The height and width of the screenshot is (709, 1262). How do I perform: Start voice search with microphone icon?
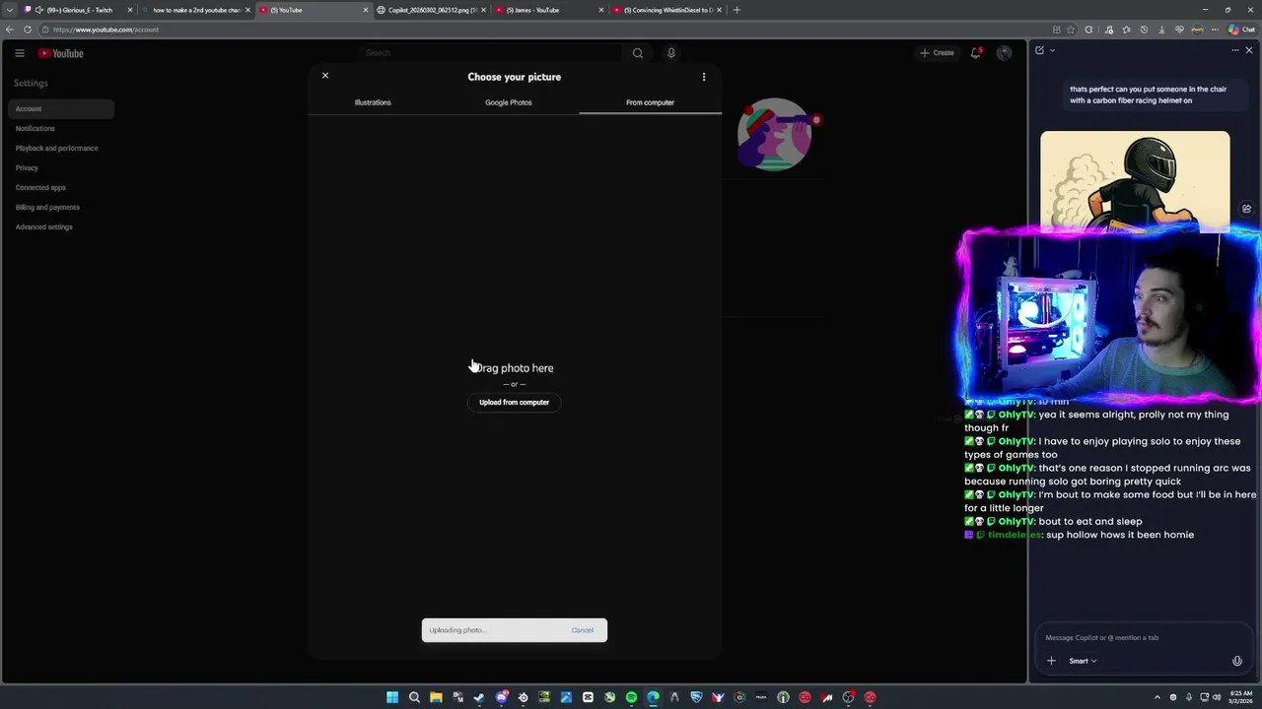[x=671, y=53]
